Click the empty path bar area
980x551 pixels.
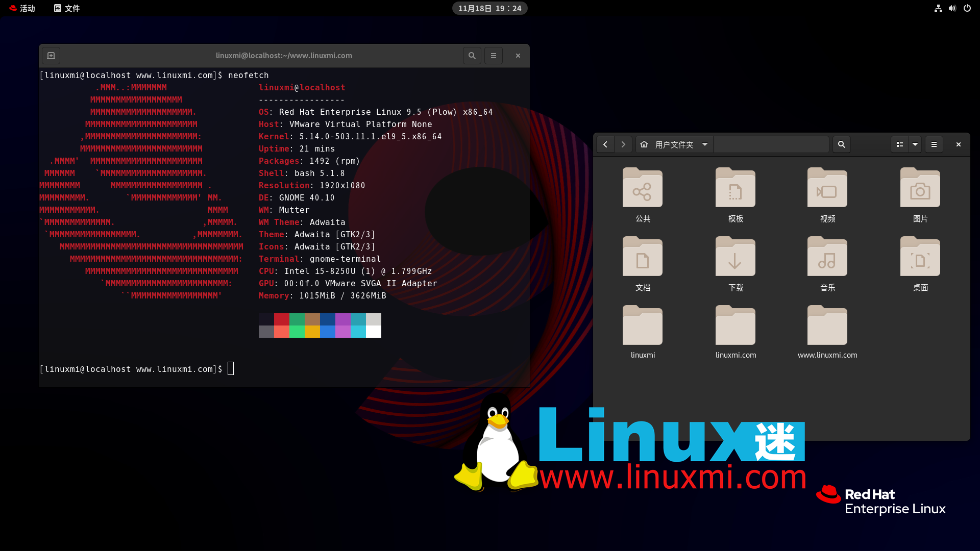tap(771, 144)
